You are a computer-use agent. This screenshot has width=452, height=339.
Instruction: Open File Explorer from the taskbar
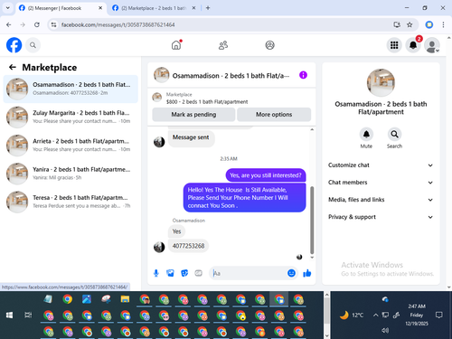coord(125,299)
